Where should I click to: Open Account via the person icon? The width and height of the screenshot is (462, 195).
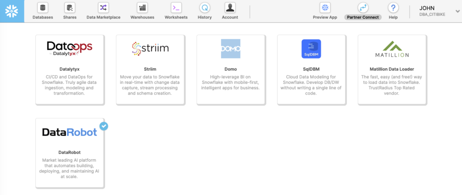tap(230, 8)
